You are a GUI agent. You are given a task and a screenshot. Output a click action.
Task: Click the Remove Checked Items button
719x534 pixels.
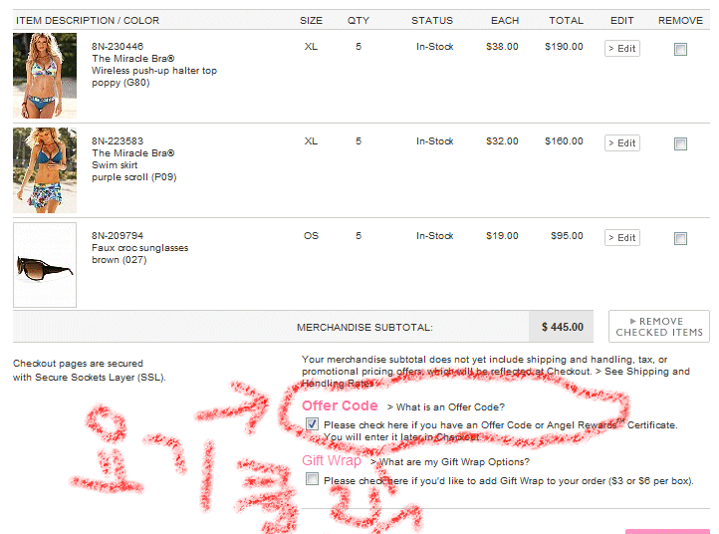click(659, 327)
